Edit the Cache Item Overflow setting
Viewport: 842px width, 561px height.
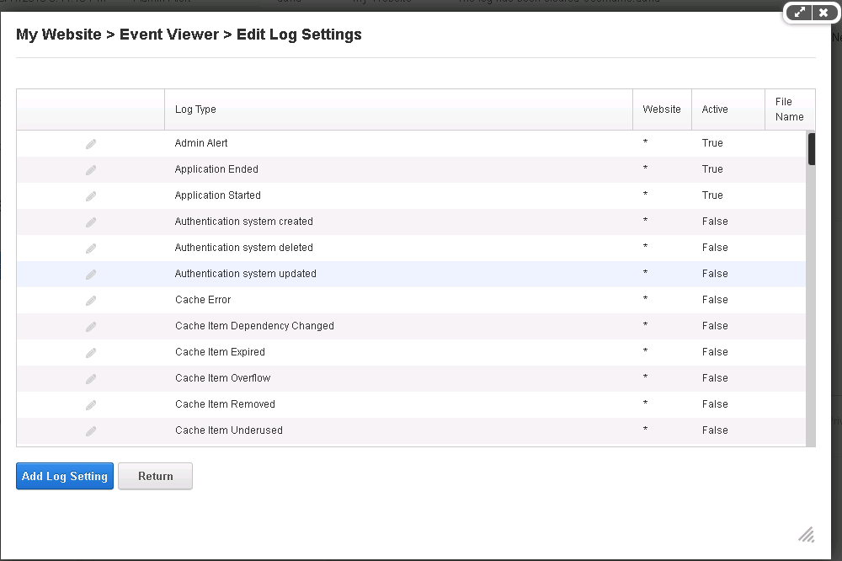(x=91, y=379)
